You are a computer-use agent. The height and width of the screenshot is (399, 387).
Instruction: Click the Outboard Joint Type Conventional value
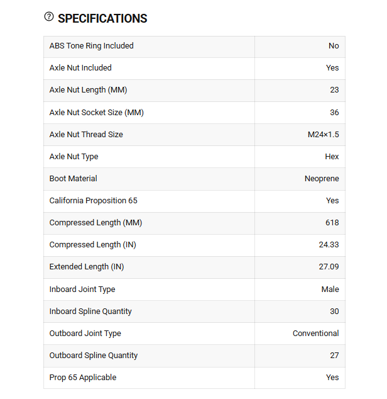(x=316, y=334)
